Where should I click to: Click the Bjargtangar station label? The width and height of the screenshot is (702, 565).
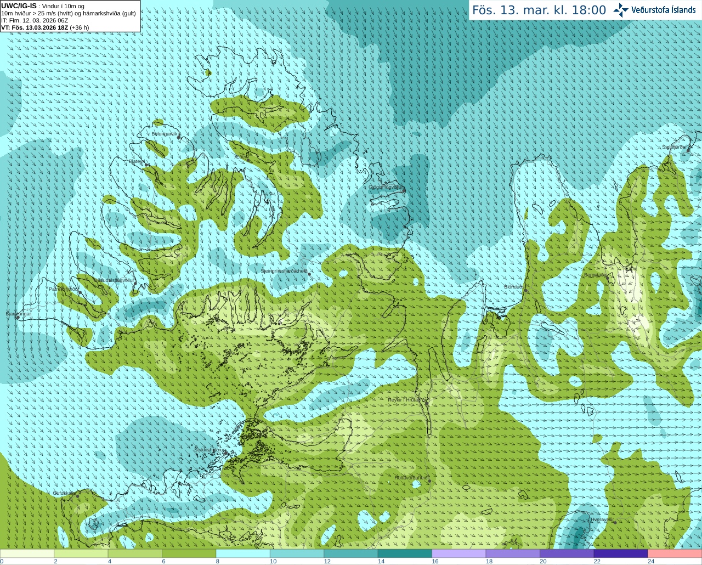point(18,314)
